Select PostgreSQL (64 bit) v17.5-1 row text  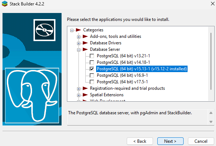point(122,82)
